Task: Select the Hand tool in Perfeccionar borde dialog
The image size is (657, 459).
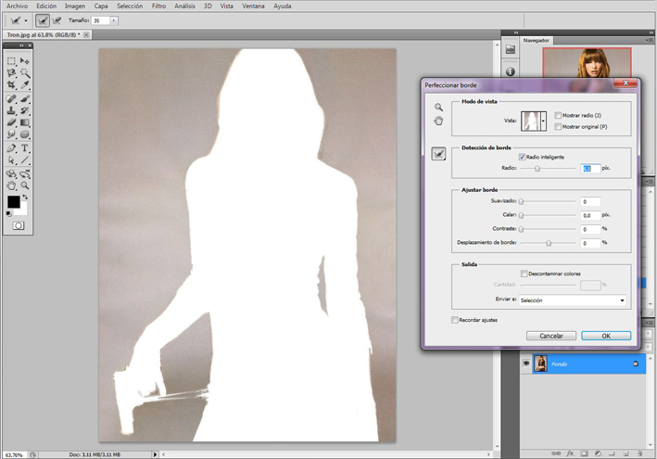Action: click(x=439, y=121)
